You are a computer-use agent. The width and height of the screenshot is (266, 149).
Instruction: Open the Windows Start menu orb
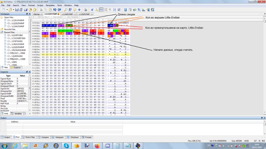coord(5,146)
